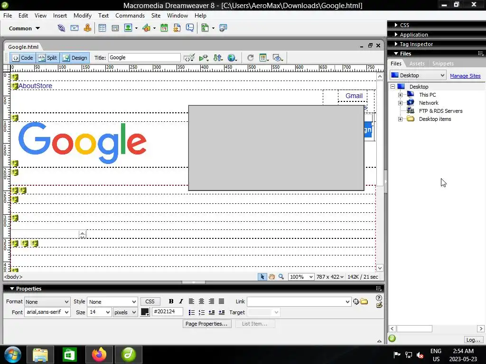
Task: Click the Gmail link in the document
Action: pos(354,96)
